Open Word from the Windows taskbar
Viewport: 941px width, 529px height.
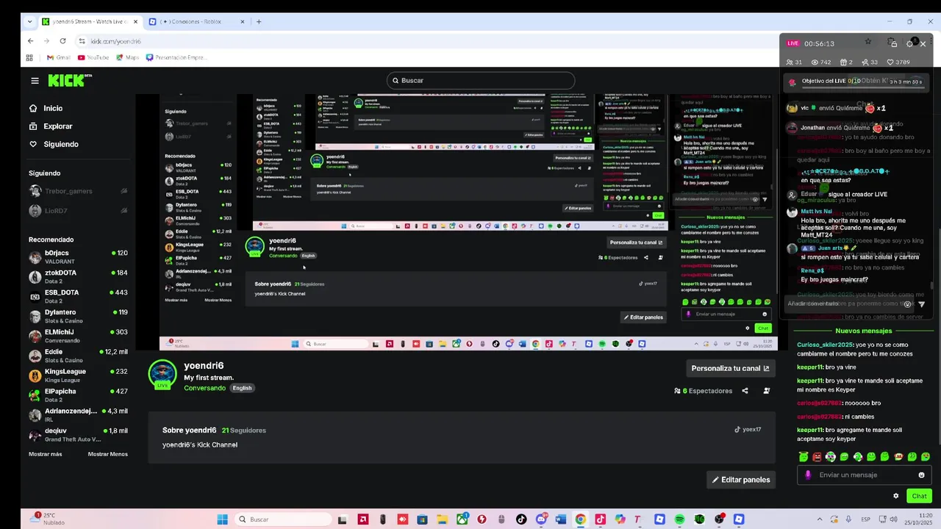[561, 519]
